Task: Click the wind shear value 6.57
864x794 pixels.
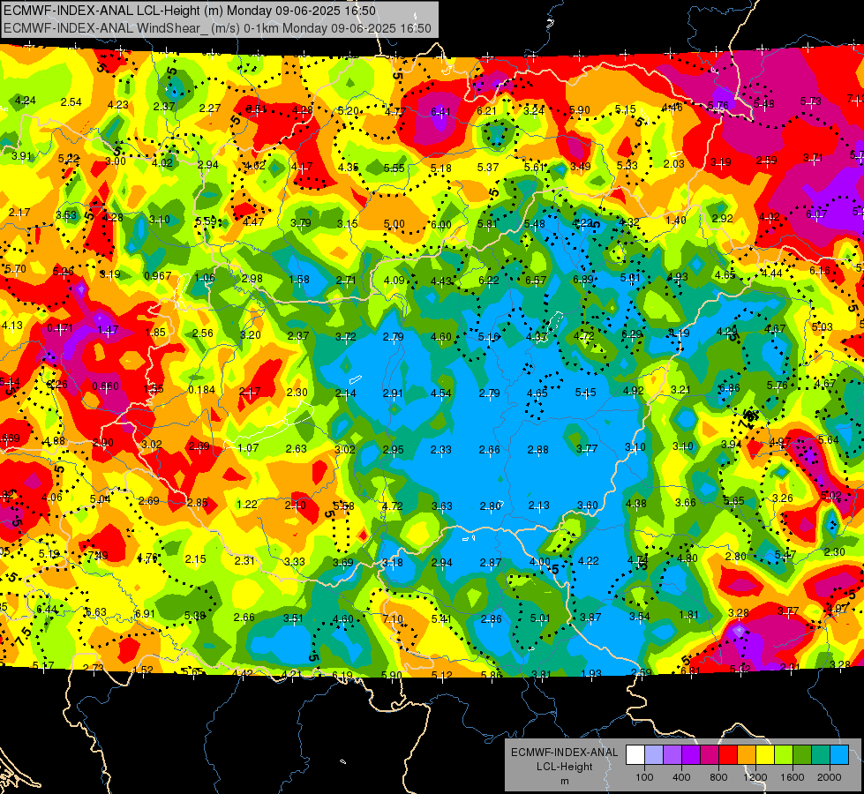Action: (x=536, y=280)
